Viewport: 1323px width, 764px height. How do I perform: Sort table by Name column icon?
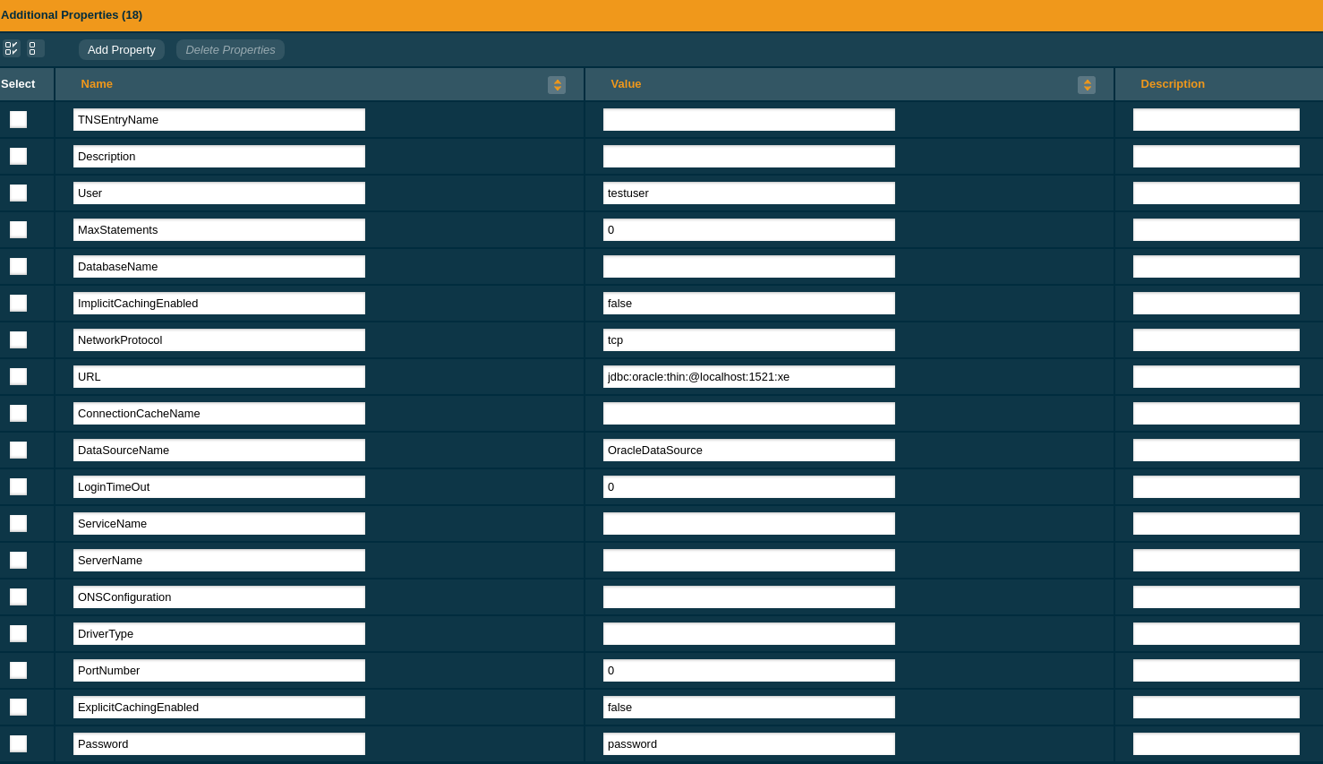click(557, 85)
